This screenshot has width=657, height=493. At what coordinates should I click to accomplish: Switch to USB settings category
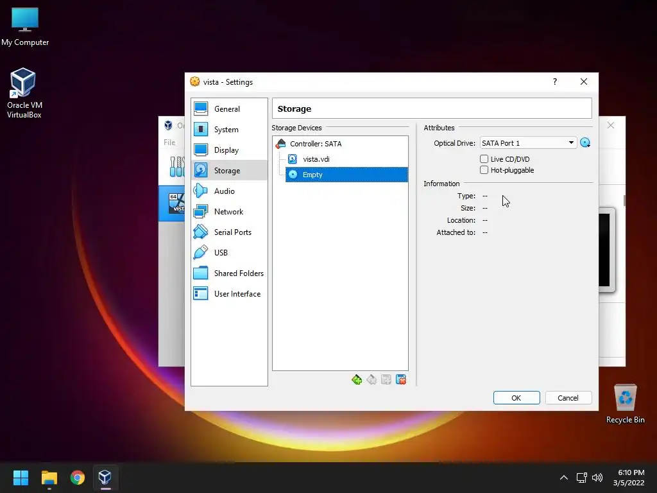click(x=229, y=253)
